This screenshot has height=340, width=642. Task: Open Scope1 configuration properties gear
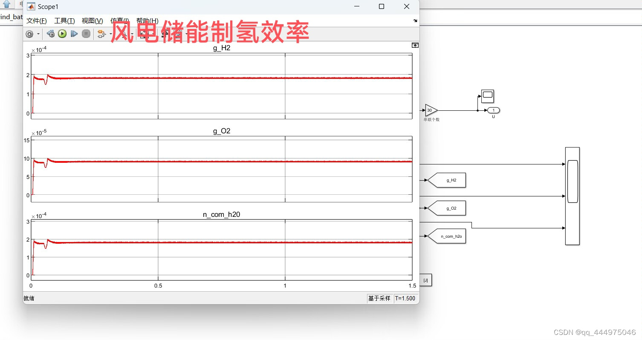(x=29, y=34)
